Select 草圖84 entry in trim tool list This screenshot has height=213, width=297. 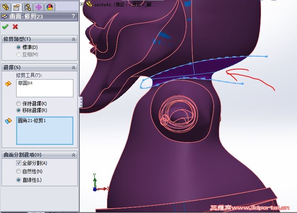click(x=25, y=83)
